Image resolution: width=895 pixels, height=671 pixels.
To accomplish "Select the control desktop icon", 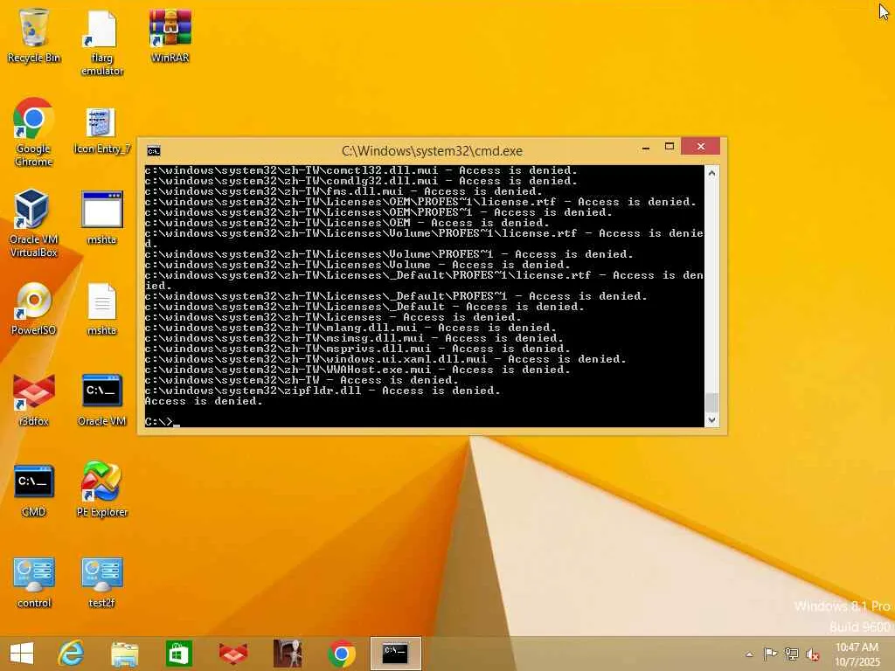I will tap(34, 582).
